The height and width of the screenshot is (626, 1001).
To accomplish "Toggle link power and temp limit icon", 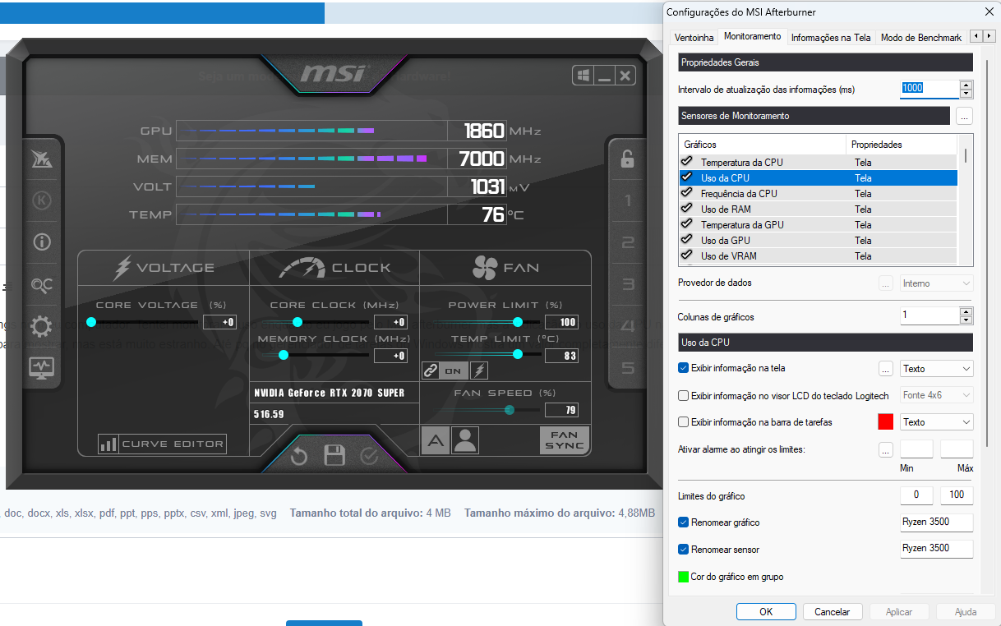I will pos(431,371).
